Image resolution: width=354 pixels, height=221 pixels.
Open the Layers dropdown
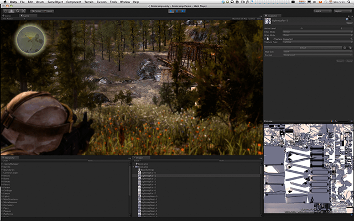[x=322, y=11]
